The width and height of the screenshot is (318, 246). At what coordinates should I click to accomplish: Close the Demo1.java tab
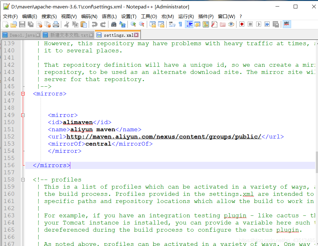[x=38, y=35]
